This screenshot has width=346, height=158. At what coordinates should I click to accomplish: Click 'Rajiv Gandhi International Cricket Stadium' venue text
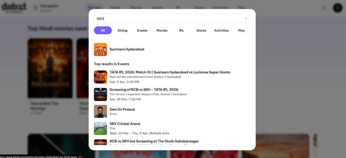click(x=137, y=77)
